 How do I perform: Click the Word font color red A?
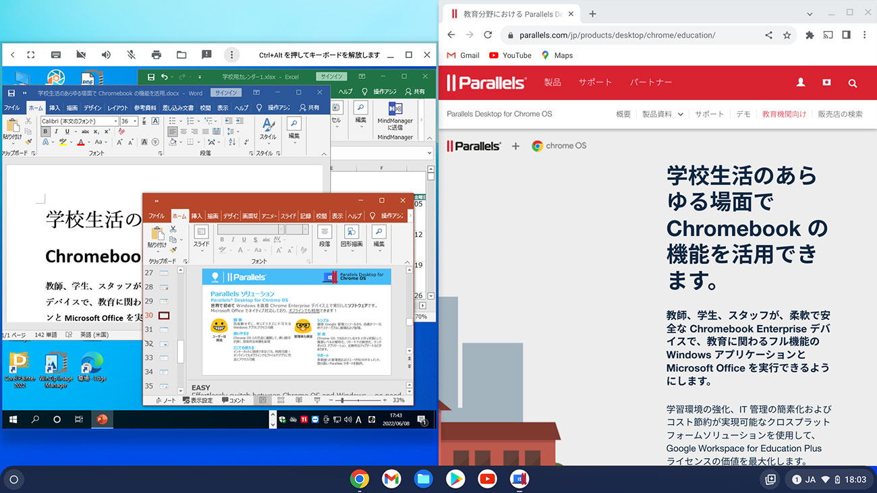pyautogui.click(x=80, y=142)
